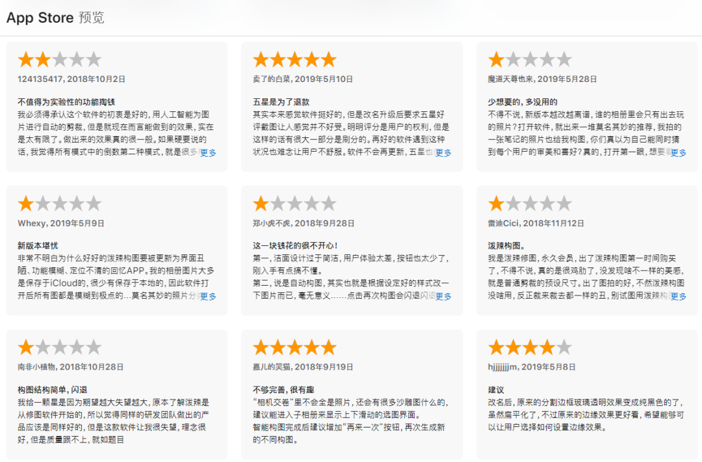Expand 五星是为了退款 review via 更多
The image size is (702, 462).
tap(443, 153)
